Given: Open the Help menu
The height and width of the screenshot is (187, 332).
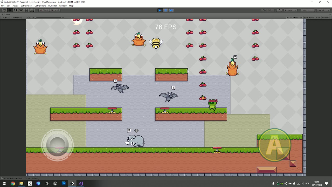Looking at the screenshot, I should click(71, 6).
